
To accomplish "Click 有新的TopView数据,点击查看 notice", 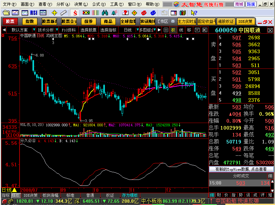I will (241, 169).
